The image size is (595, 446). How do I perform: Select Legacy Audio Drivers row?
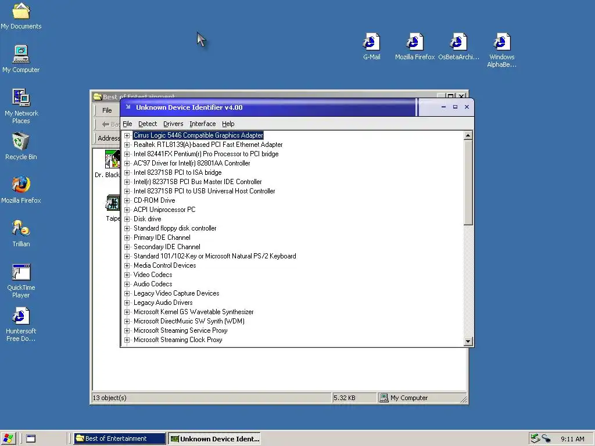[x=163, y=303]
